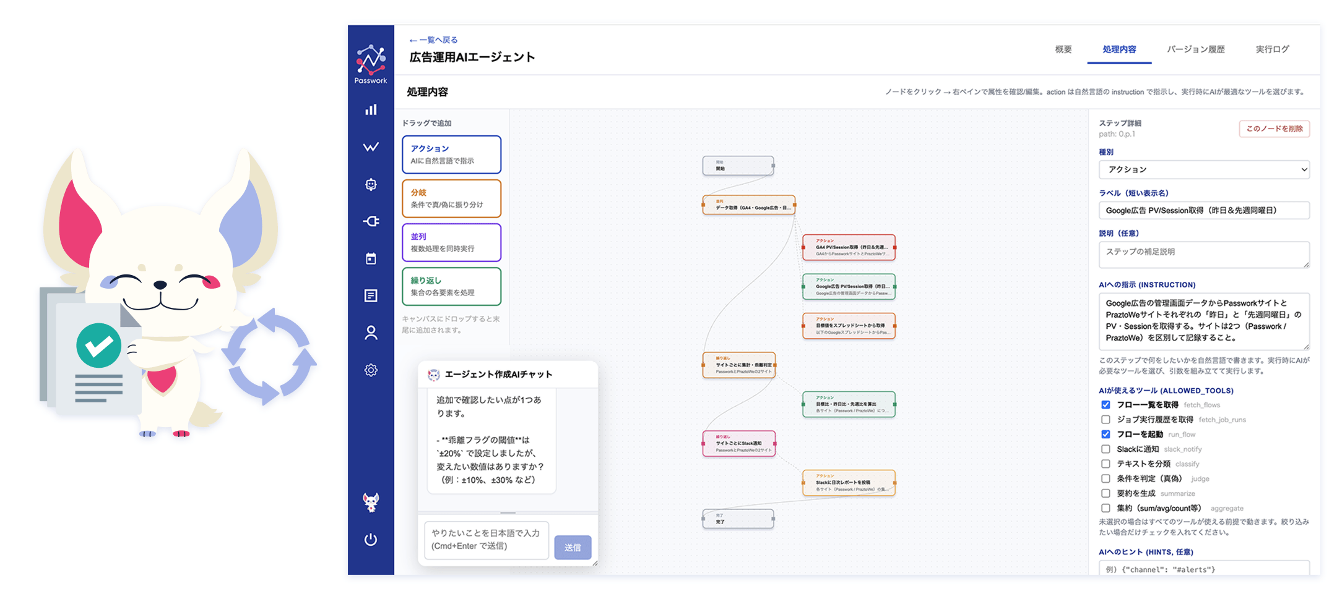Select the Slackに日次レポートを投稿 node on canvas
Image resolution: width=1337 pixels, height=594 pixels.
(x=849, y=483)
